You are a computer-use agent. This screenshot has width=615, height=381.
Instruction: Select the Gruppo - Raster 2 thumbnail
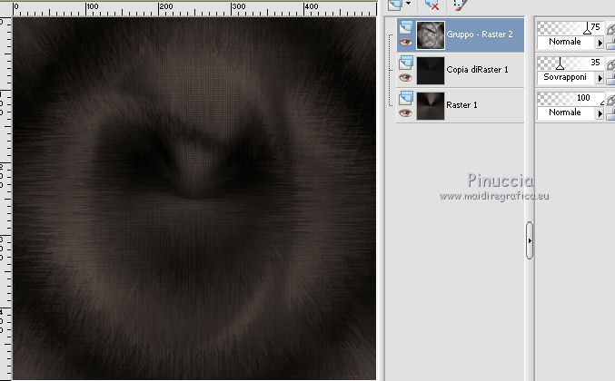click(x=431, y=35)
